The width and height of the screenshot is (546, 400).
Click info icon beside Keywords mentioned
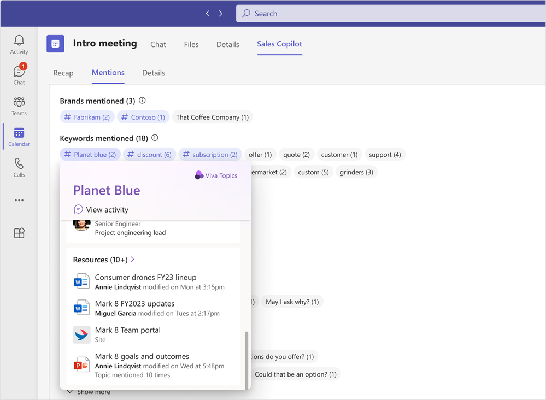[x=155, y=138]
